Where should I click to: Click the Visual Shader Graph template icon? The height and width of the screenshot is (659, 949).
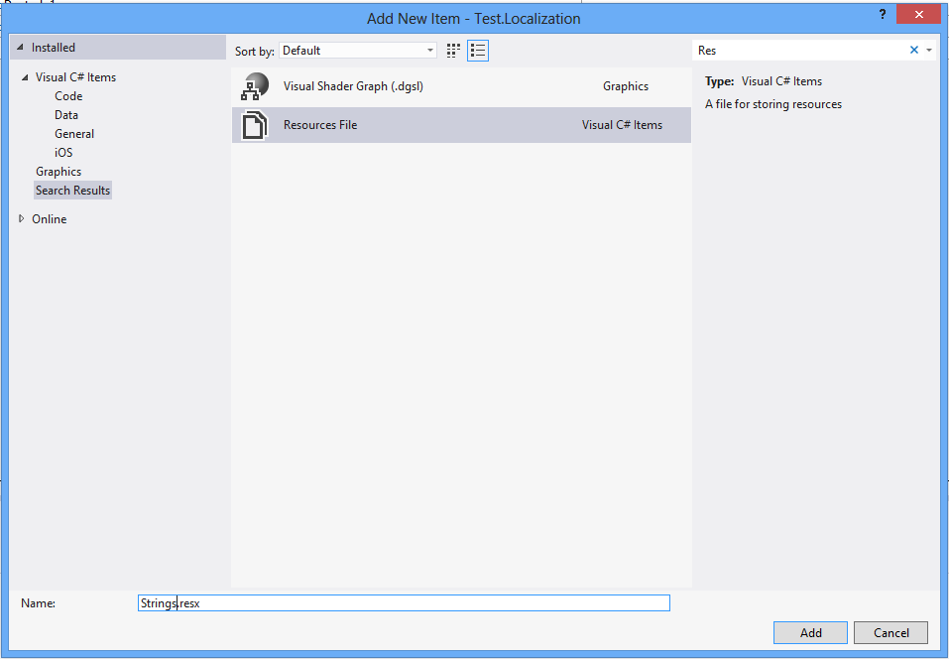(x=255, y=86)
